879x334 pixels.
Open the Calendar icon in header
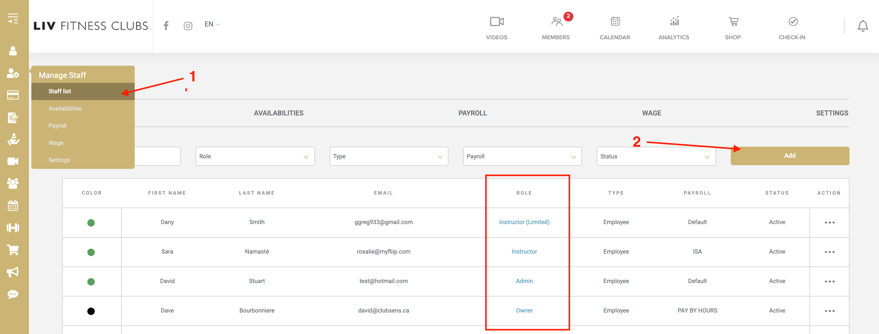pyautogui.click(x=615, y=22)
